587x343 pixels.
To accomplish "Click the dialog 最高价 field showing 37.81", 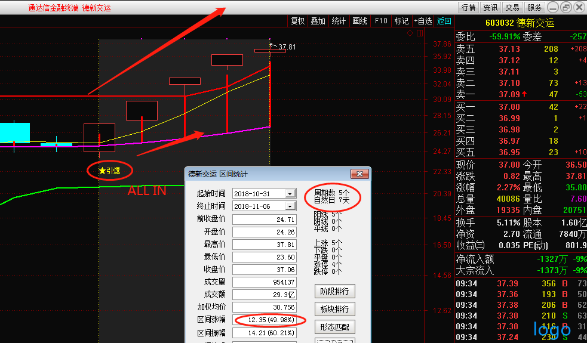I will point(265,245).
